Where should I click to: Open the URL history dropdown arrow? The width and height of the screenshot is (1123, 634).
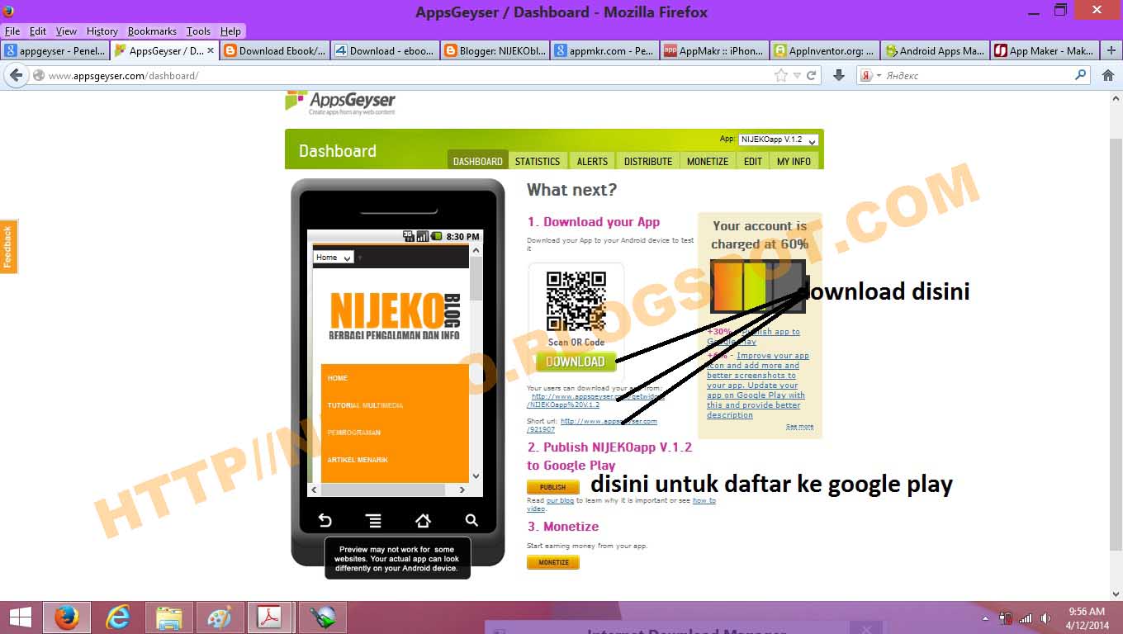pos(797,75)
